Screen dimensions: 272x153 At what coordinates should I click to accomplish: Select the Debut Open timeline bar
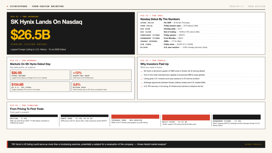click(x=84, y=116)
